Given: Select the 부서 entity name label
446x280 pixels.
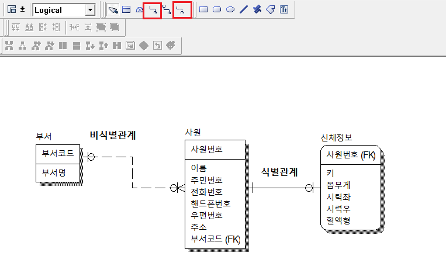Looking at the screenshot, I should (x=44, y=137).
